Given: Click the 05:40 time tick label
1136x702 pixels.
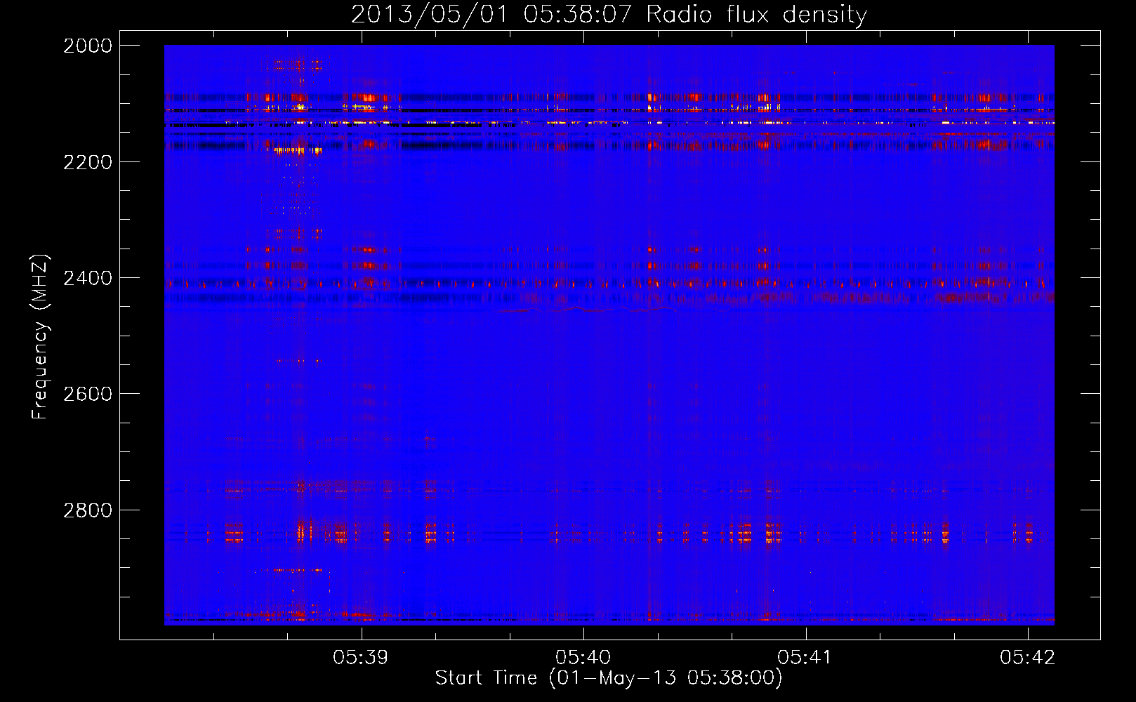Looking at the screenshot, I should 583,657.
